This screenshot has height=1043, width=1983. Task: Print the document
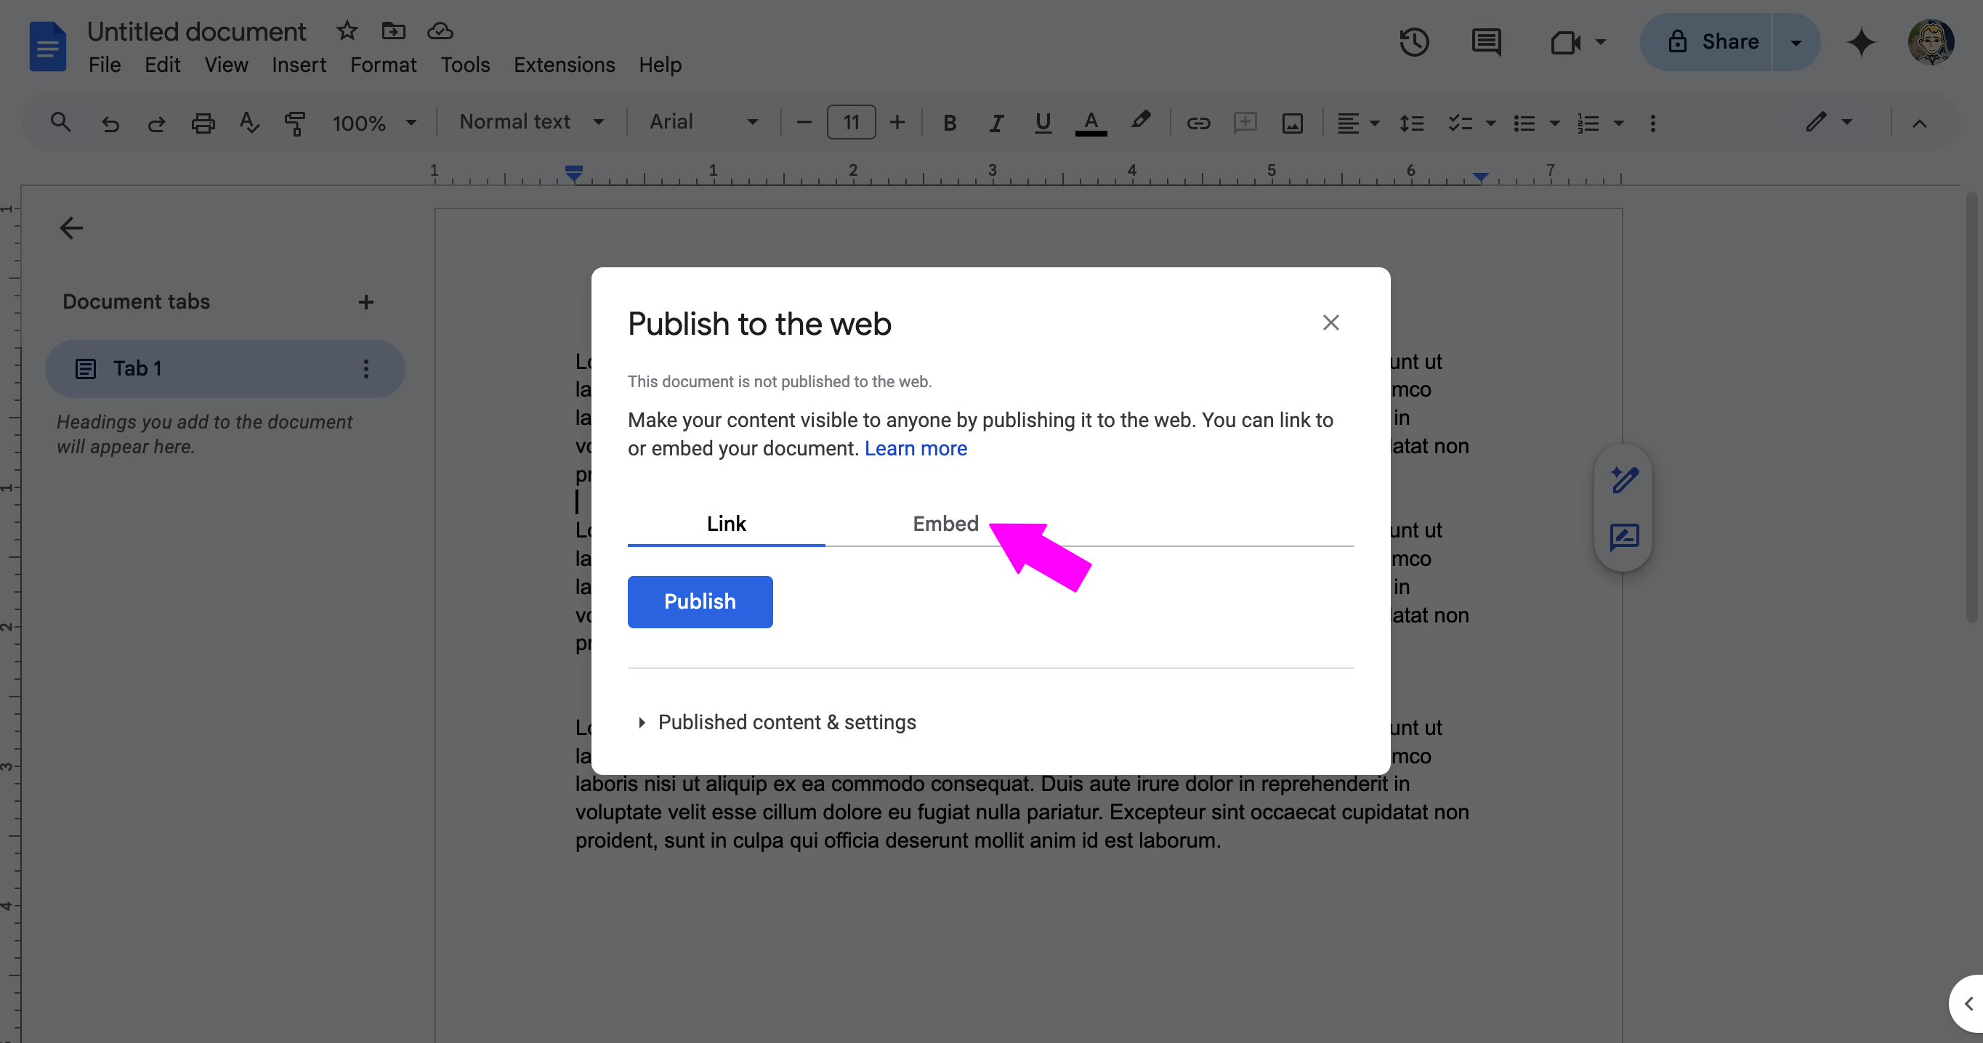203,123
